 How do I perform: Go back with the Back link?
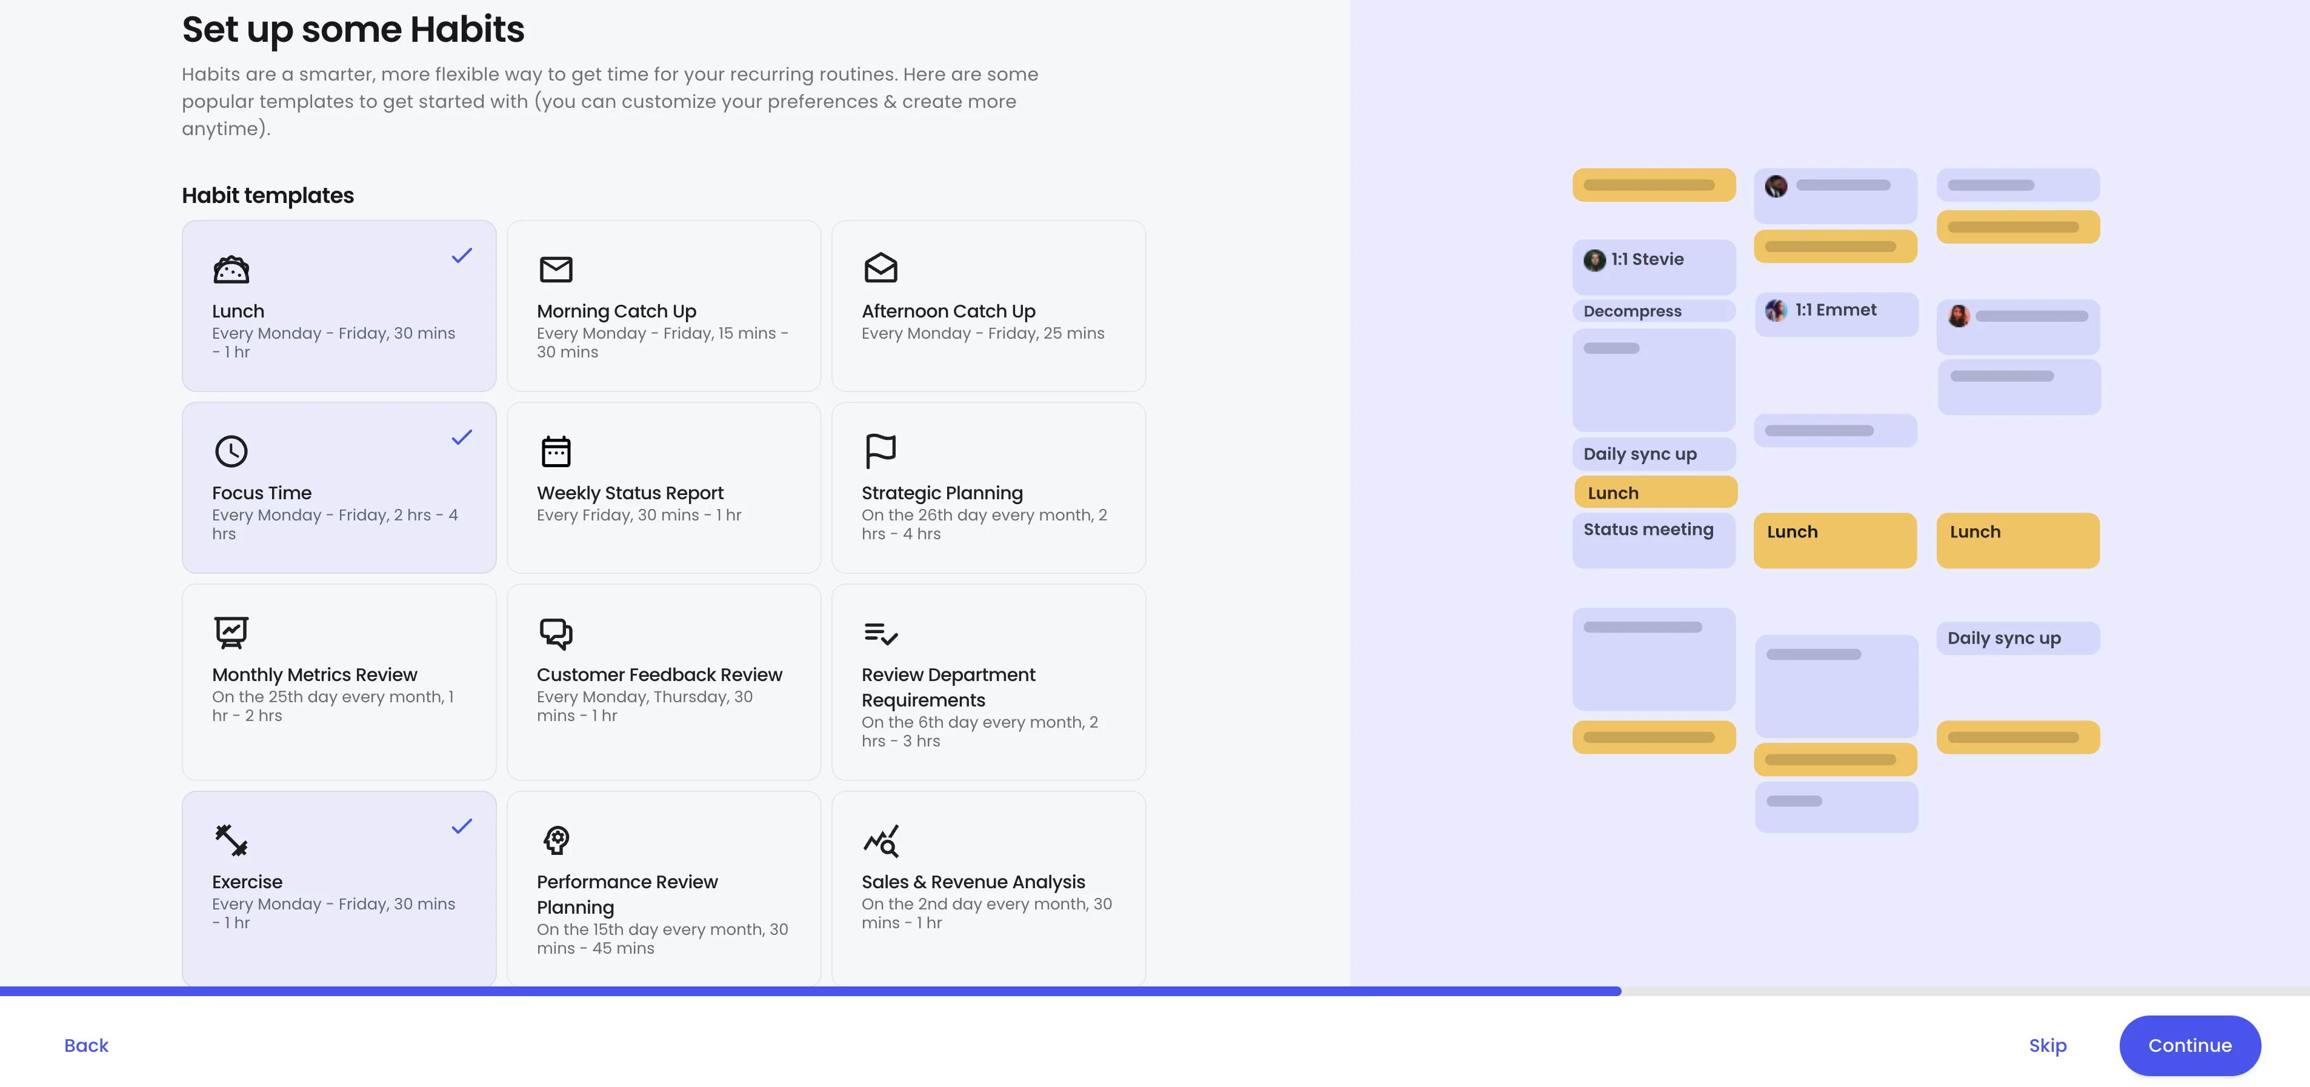[x=86, y=1046]
